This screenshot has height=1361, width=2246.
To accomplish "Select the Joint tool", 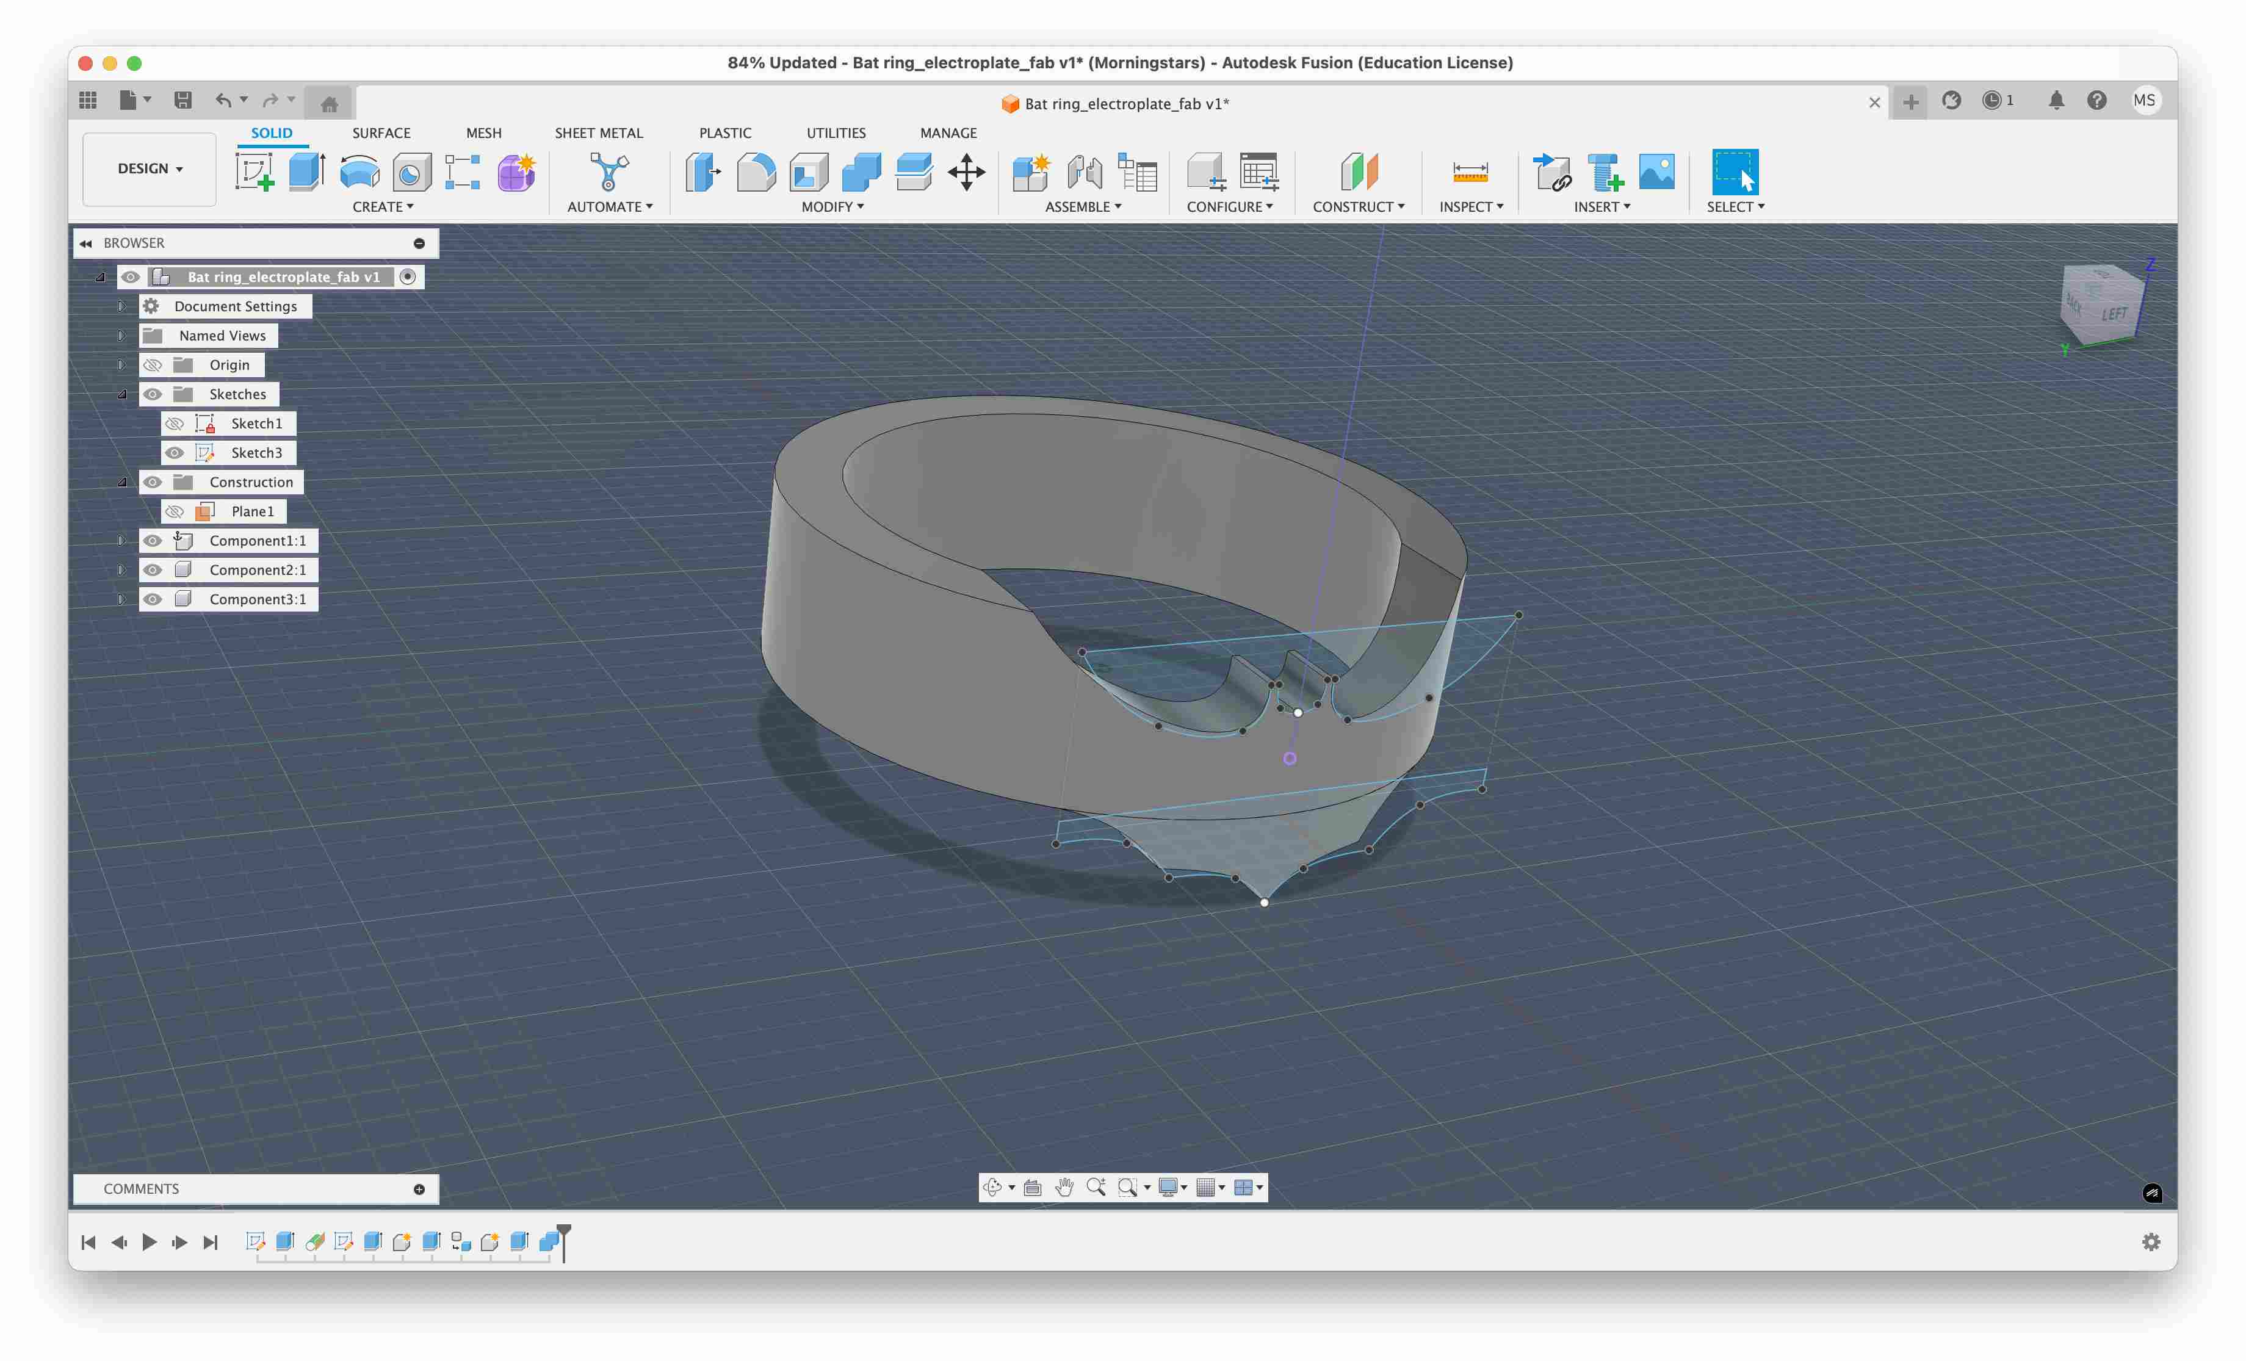I will [1085, 171].
